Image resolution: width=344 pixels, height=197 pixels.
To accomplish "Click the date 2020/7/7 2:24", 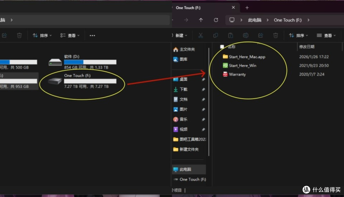I will coord(312,74).
